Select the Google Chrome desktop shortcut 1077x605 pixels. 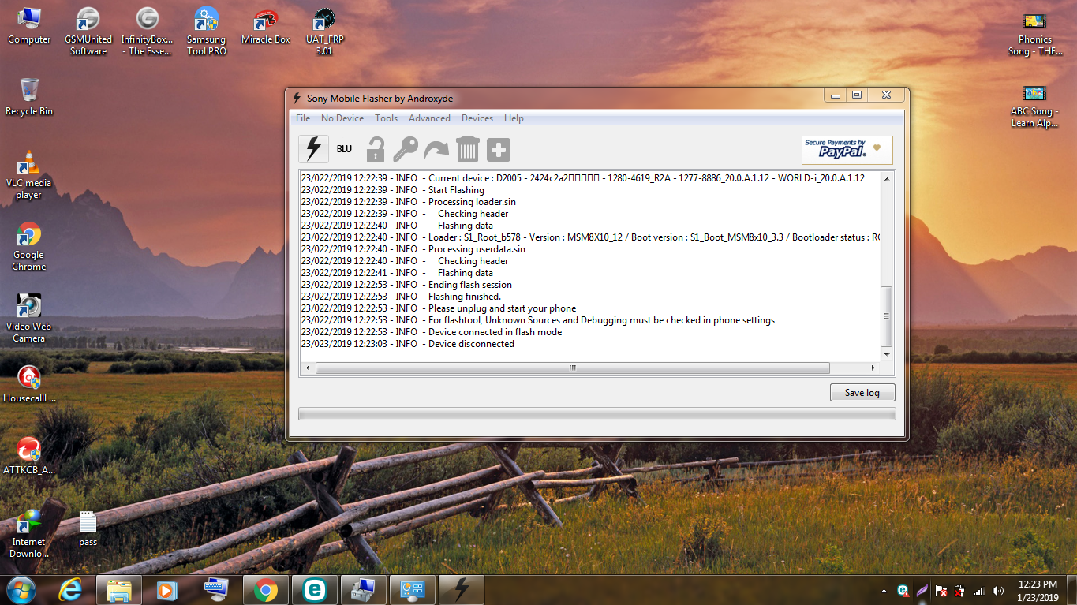pyautogui.click(x=29, y=247)
